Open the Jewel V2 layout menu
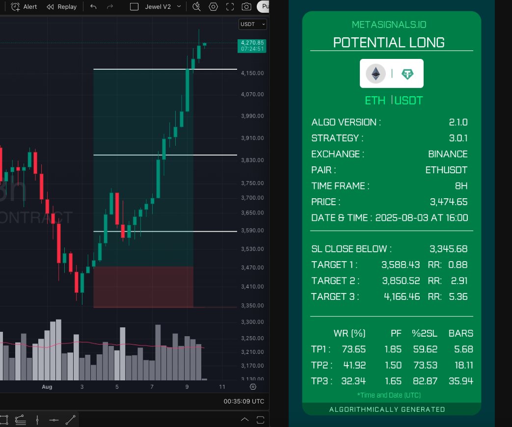Screen dimensions: 512x427 tap(179, 6)
